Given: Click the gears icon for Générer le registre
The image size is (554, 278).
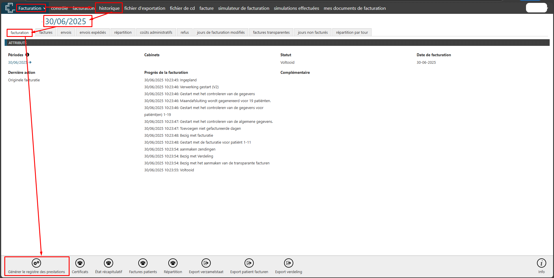Looking at the screenshot, I should (x=36, y=263).
